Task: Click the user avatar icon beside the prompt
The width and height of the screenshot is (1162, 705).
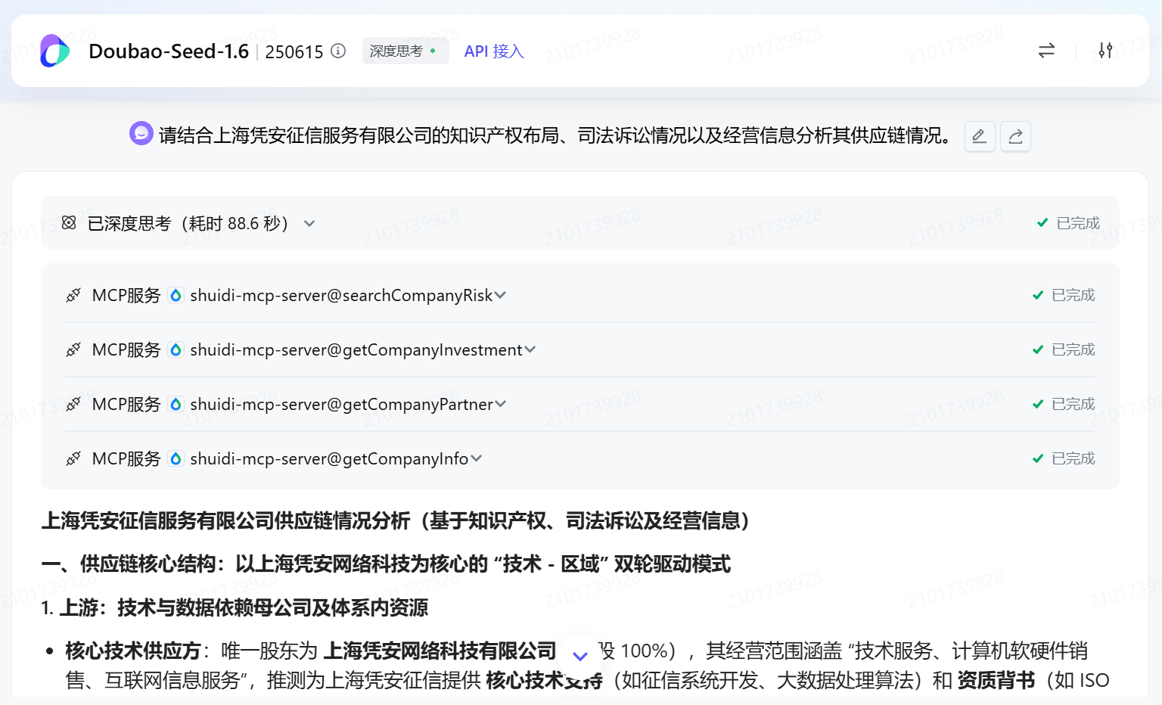Action: tap(141, 133)
